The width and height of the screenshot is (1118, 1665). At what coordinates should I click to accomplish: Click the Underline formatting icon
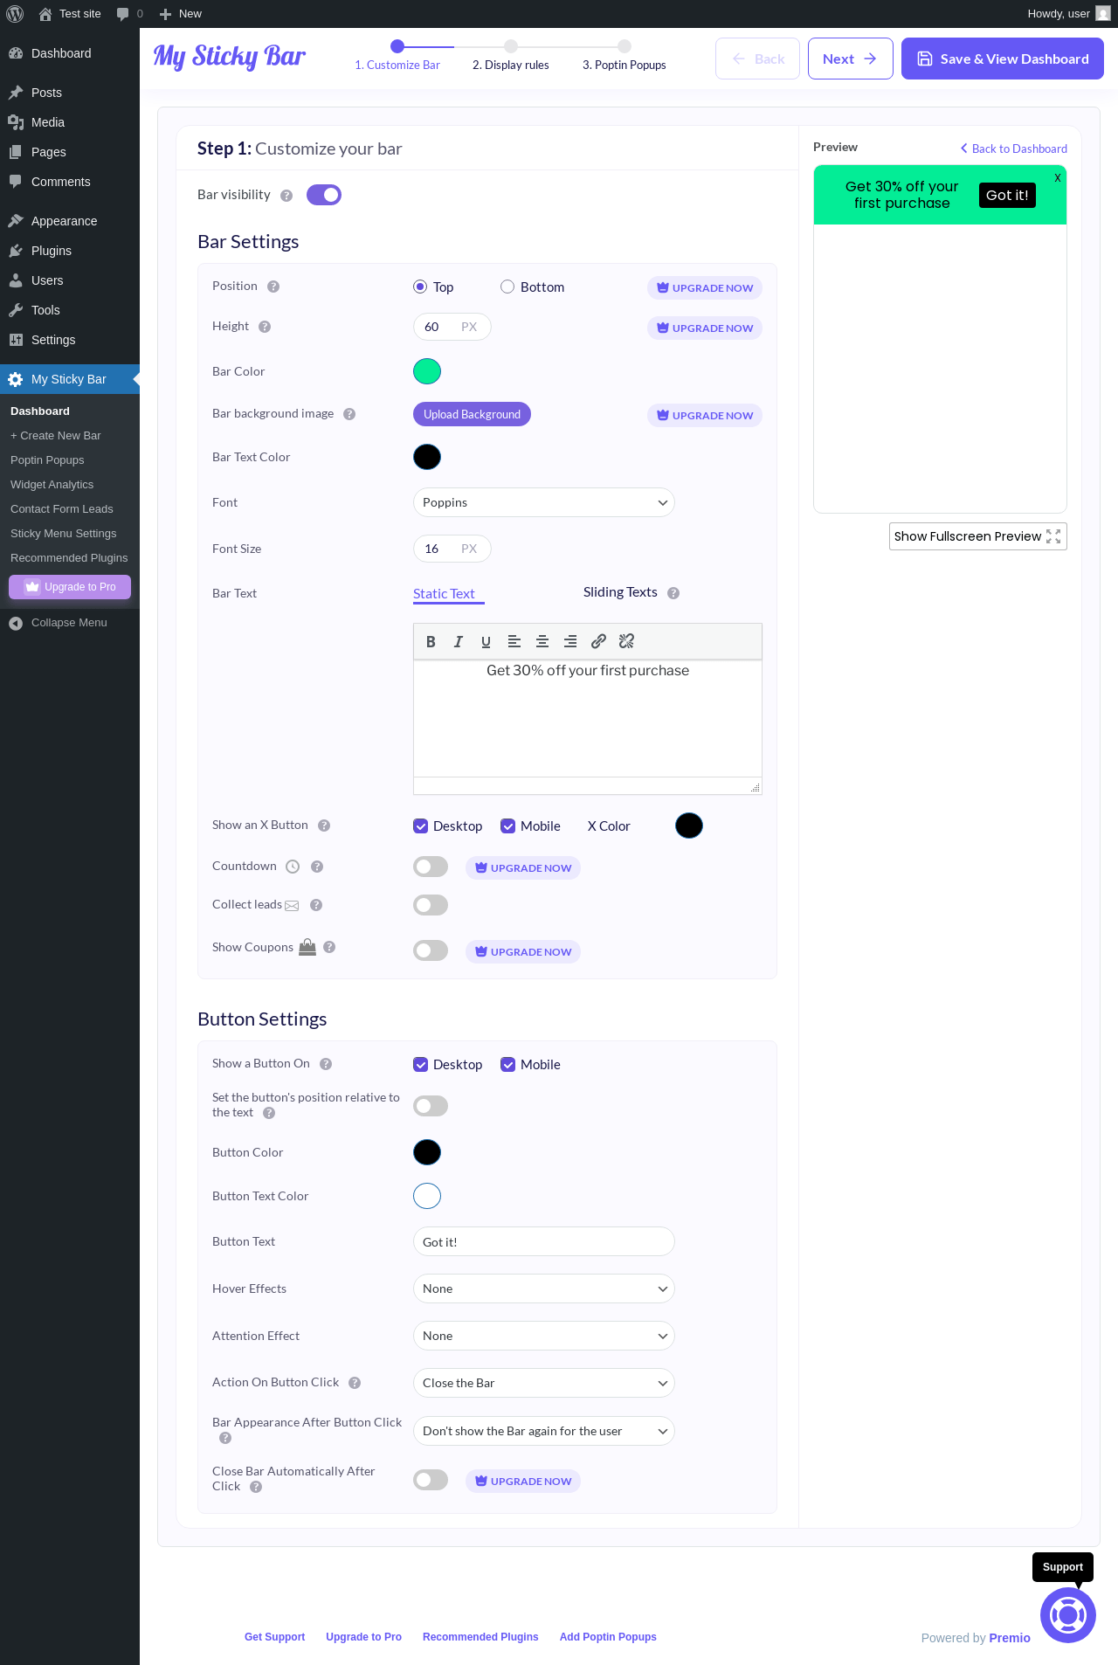coord(487,641)
